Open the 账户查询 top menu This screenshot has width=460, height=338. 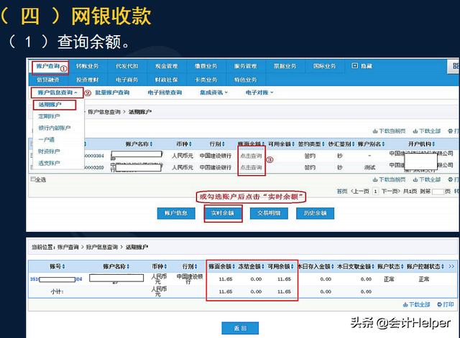(x=48, y=66)
